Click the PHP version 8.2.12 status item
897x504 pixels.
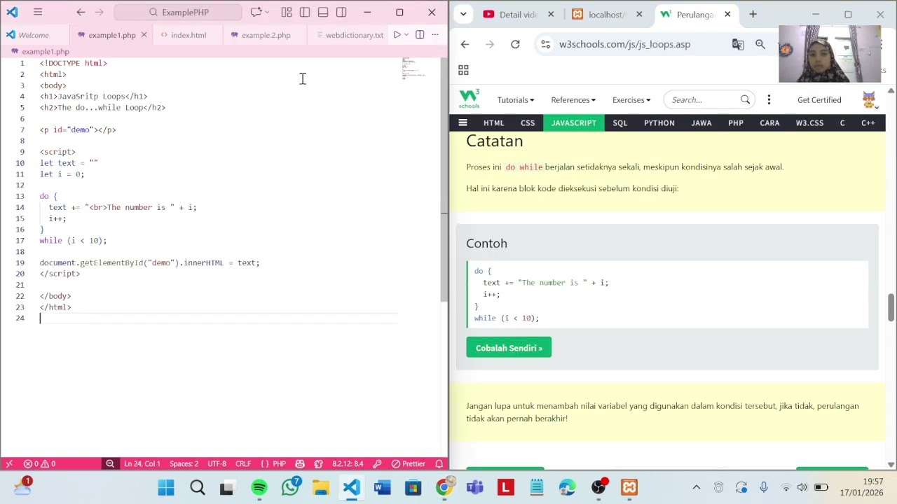tap(348, 463)
